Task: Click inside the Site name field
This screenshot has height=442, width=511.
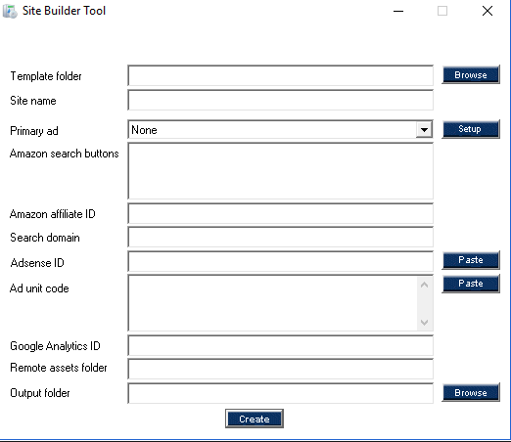Action: pos(280,100)
